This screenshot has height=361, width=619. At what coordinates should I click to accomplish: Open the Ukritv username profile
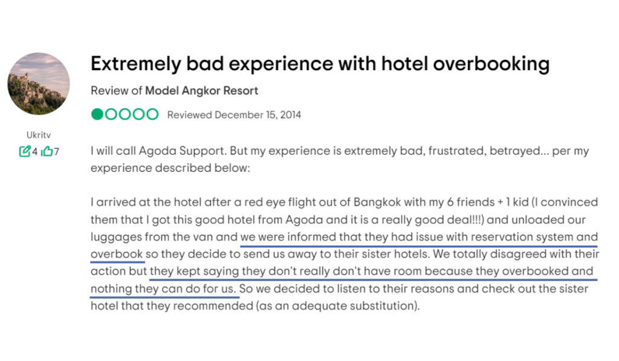click(x=39, y=134)
